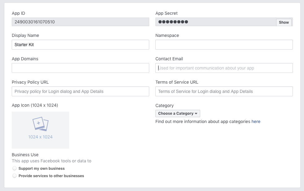The height and width of the screenshot is (191, 304).
Task: Click the App Icon upload image placeholder
Action: point(40,130)
